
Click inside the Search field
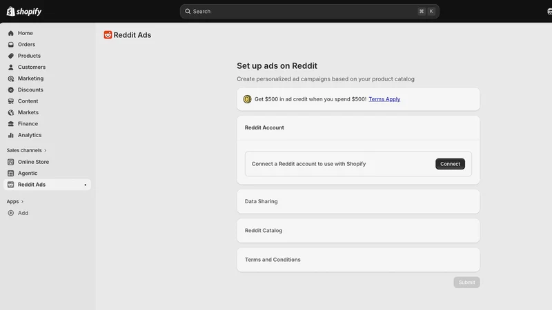[x=309, y=11]
